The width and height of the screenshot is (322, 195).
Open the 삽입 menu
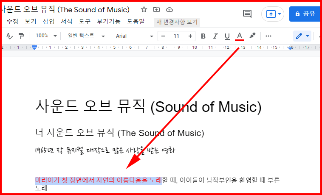(48, 21)
